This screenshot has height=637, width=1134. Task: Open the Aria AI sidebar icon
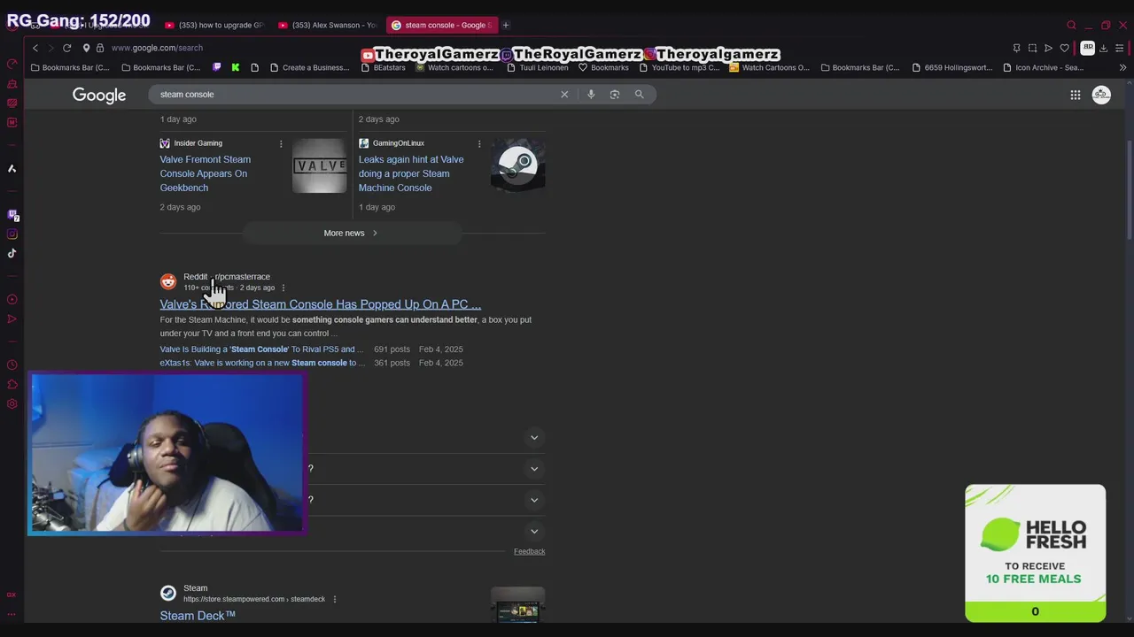pyautogui.click(x=12, y=168)
